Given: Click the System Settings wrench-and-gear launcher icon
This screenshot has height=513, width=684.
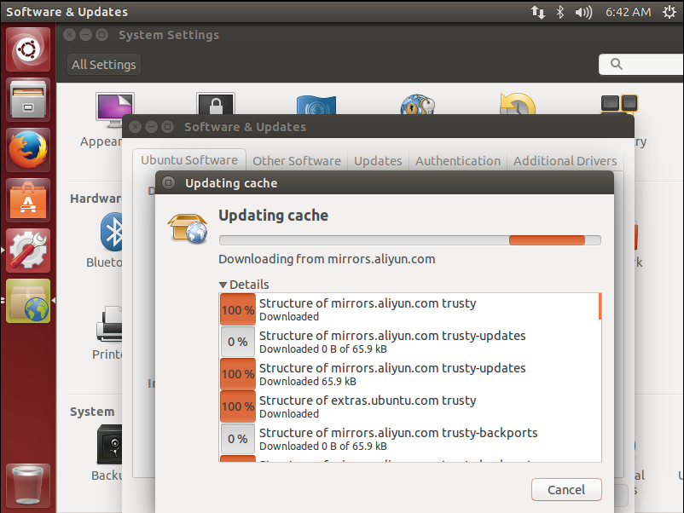Looking at the screenshot, I should click(x=28, y=251).
